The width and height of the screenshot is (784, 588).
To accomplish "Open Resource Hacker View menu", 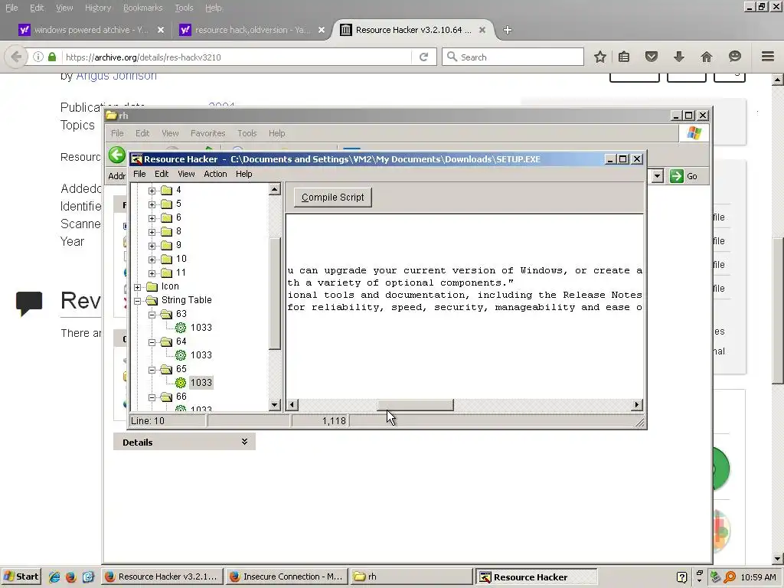I will click(x=186, y=174).
